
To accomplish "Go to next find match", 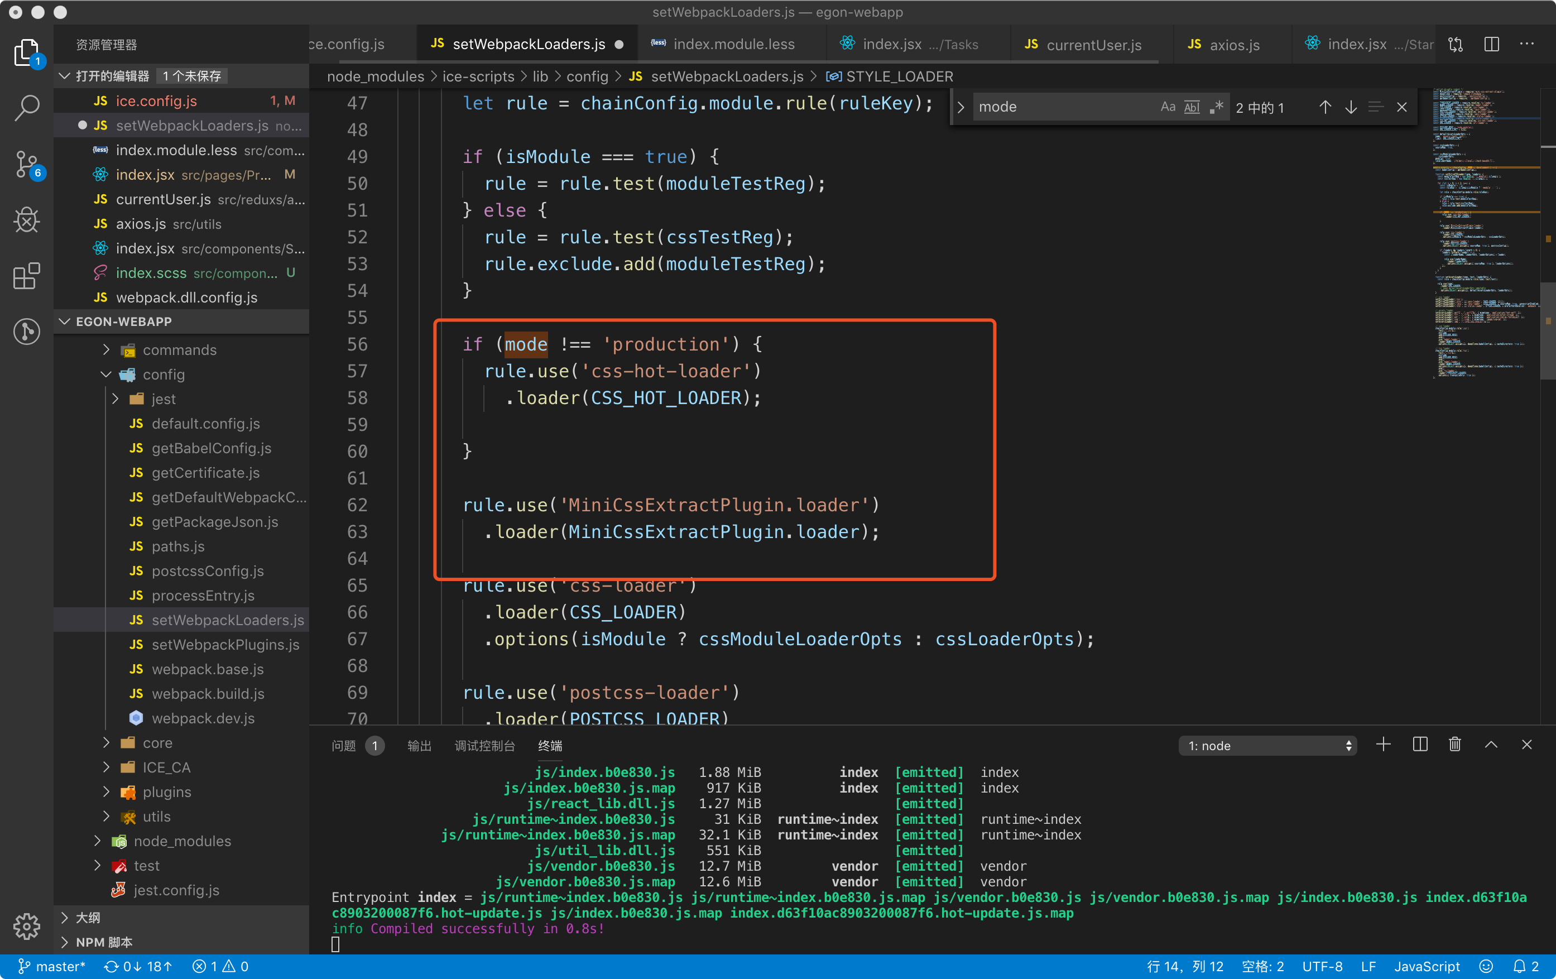I will pyautogui.click(x=1351, y=107).
